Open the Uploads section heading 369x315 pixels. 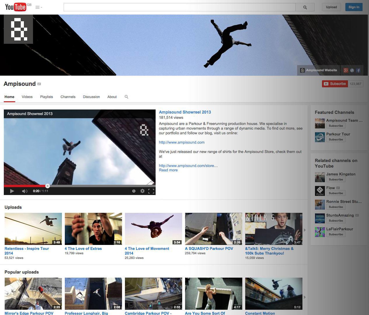13,207
